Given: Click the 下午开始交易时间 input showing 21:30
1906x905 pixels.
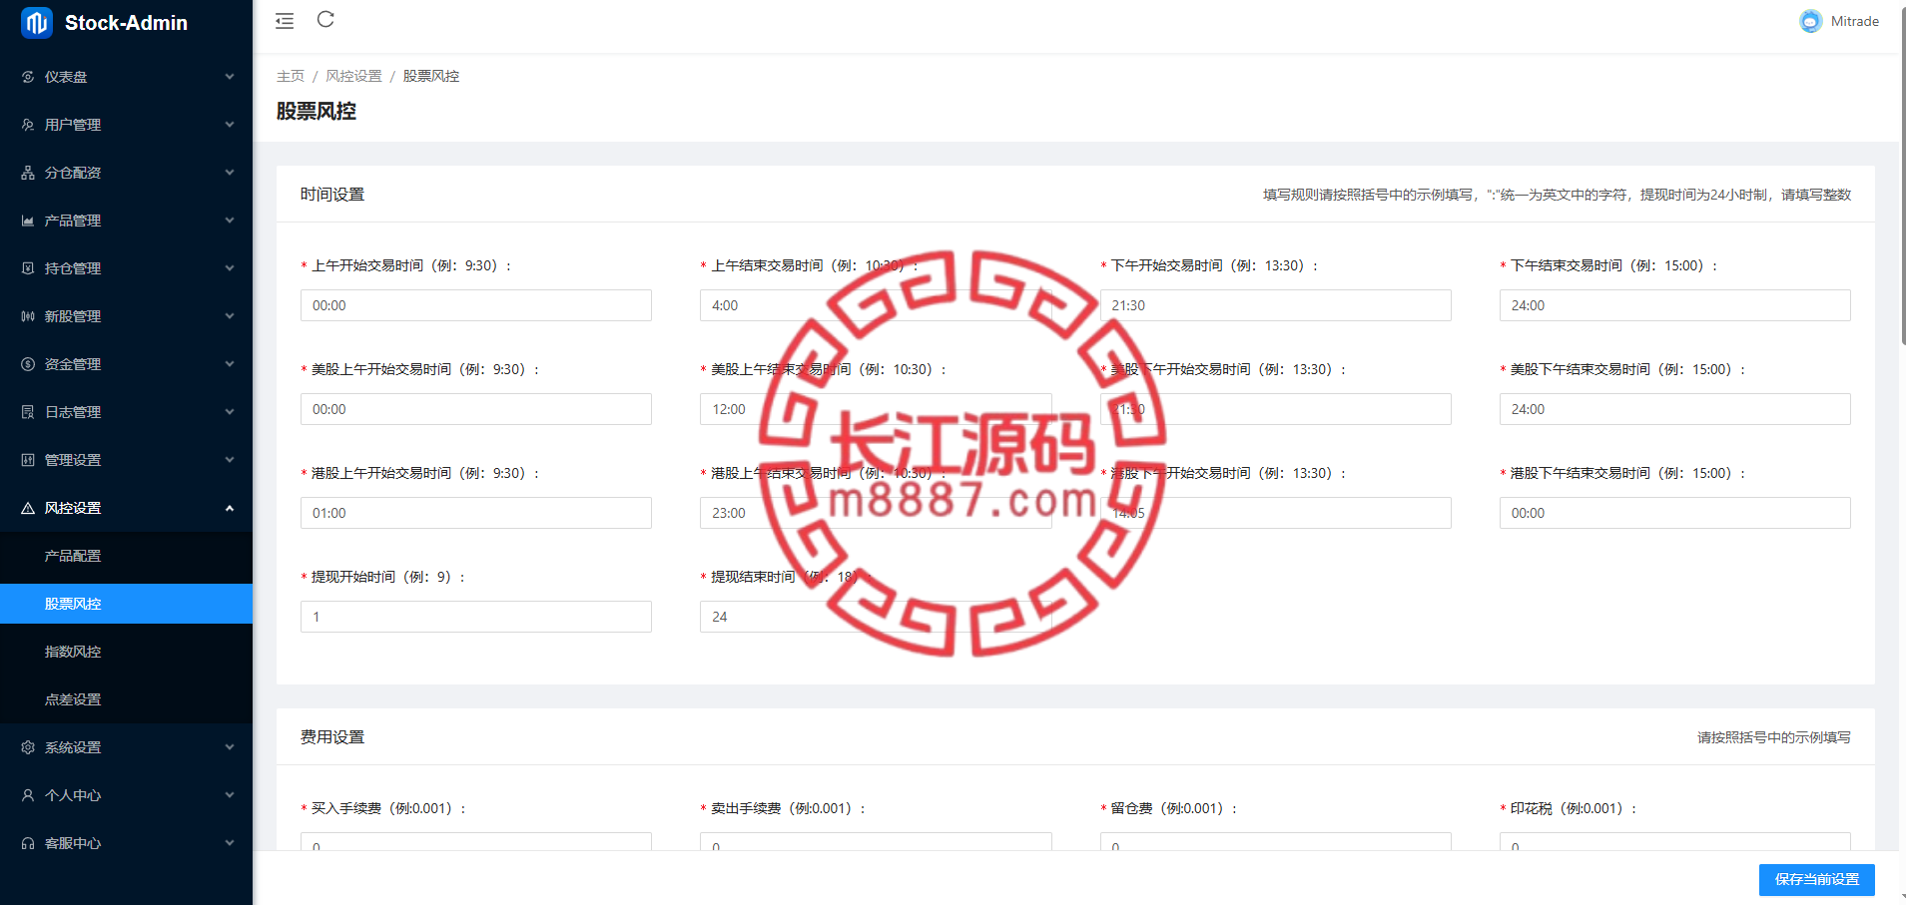Looking at the screenshot, I should click(1275, 305).
